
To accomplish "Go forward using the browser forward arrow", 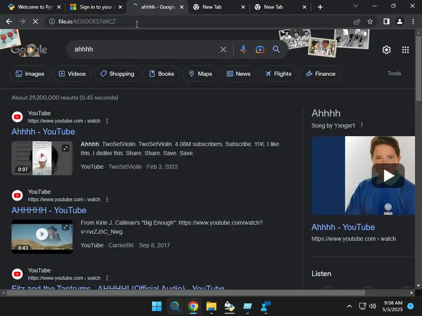I will click(x=22, y=21).
